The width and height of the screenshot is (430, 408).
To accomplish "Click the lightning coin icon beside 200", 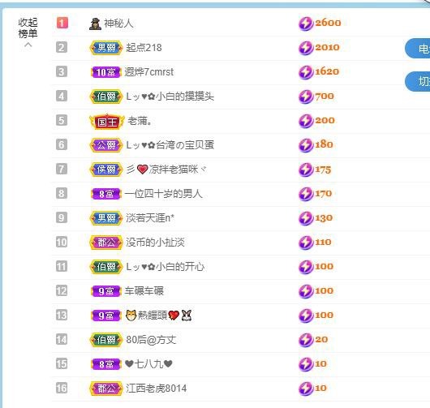I will (306, 121).
